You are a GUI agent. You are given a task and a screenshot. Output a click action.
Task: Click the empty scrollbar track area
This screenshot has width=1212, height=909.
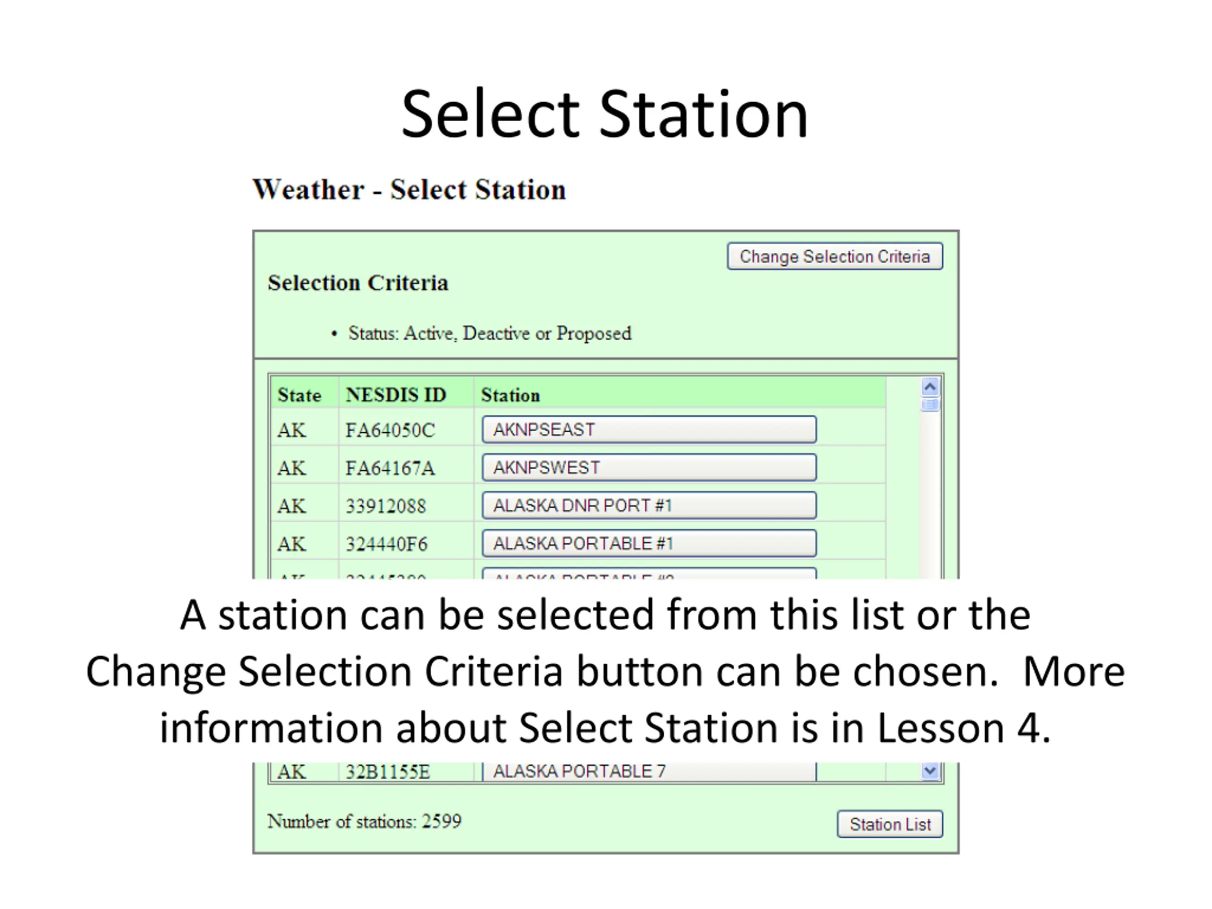coord(930,493)
